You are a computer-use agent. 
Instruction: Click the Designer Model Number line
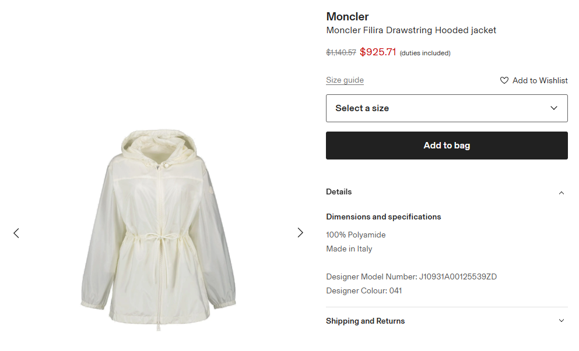coord(411,276)
